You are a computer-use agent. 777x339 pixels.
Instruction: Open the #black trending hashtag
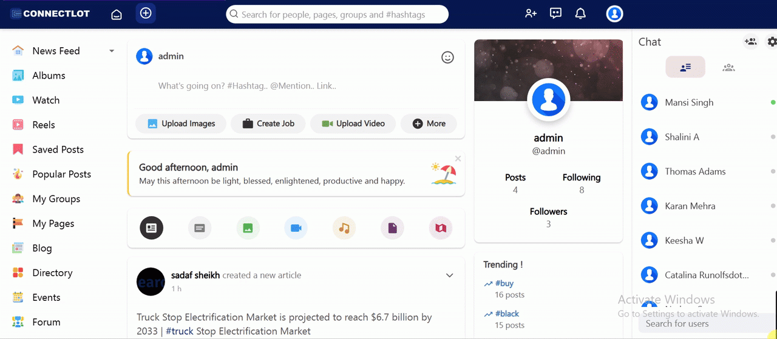tap(507, 314)
